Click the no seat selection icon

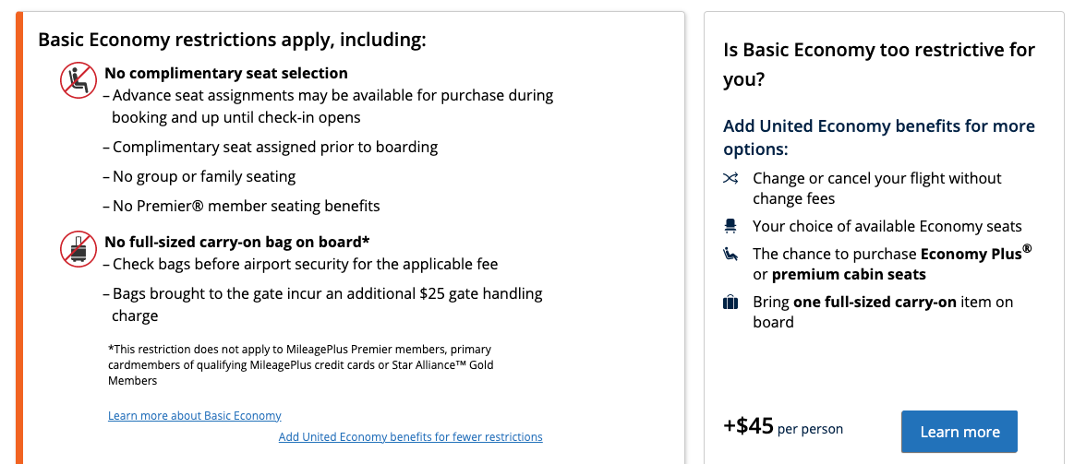click(x=78, y=80)
